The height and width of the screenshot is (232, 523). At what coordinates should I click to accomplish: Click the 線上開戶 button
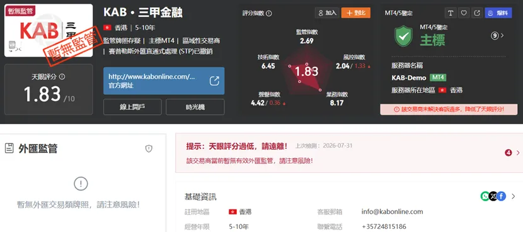[132, 107]
